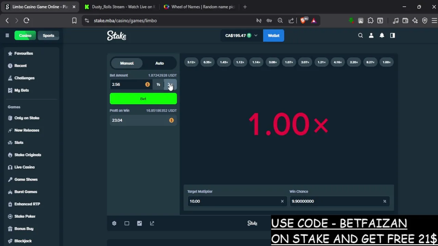Switch to Wheel of Names tab

point(199,7)
